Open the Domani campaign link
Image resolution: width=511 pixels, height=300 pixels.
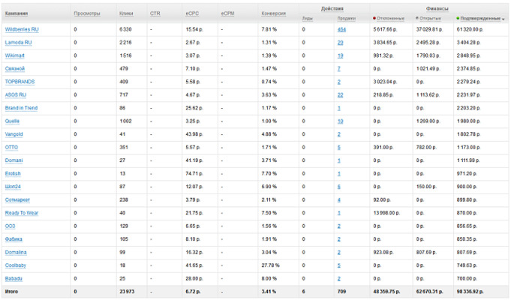14,160
